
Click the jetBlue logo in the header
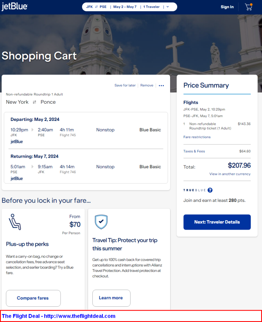[x=14, y=7]
